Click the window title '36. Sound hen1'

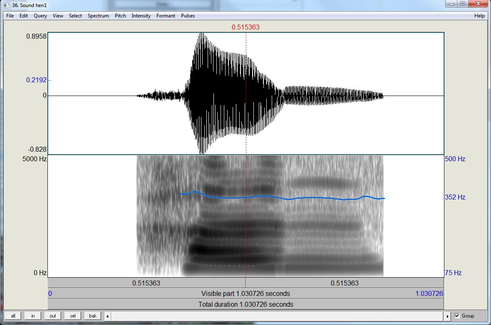coord(30,5)
